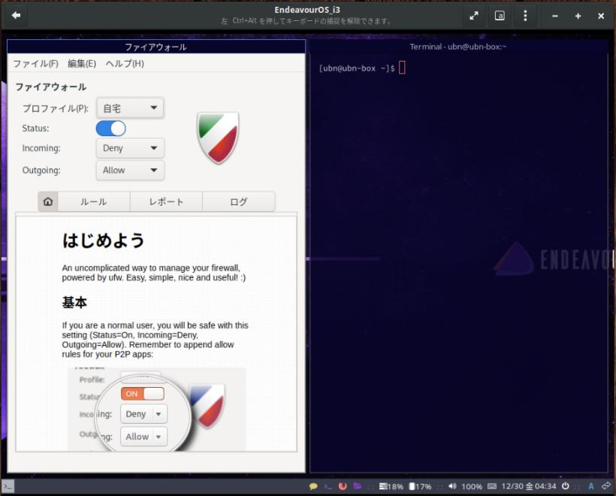Switch to the レポート tab
Image resolution: width=616 pixels, height=496 pixels.
(x=166, y=201)
